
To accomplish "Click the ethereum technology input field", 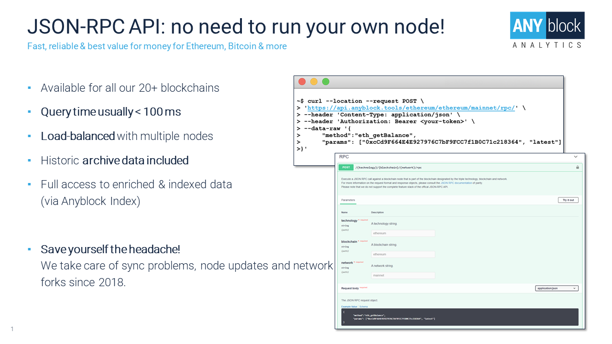I will point(403,233).
